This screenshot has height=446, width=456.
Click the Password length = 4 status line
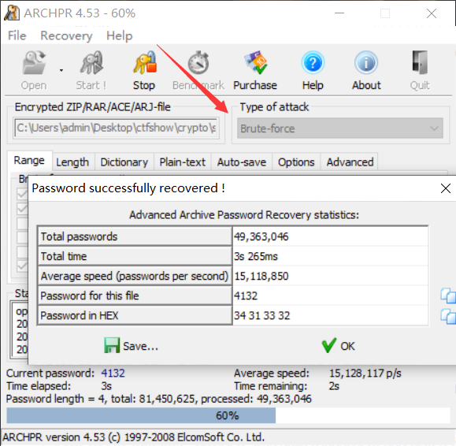coord(159,399)
